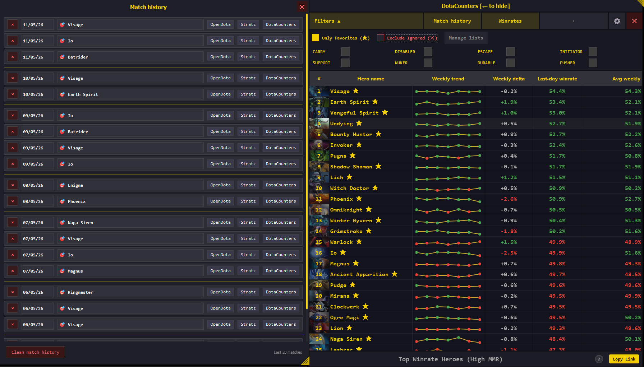
Task: Collapse the Filters section
Action: [366, 21]
